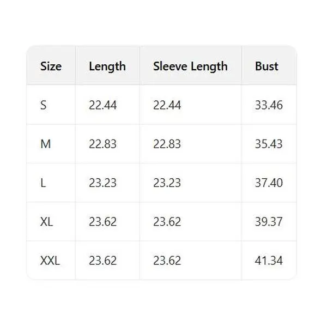Select the Sleeve Length cell for size L
This screenshot has height=327, width=327.
coord(167,183)
